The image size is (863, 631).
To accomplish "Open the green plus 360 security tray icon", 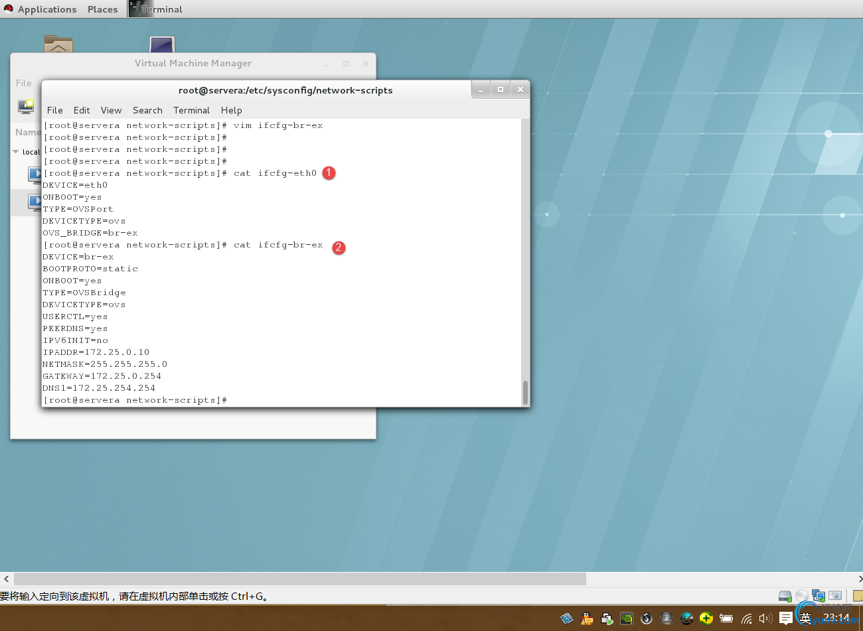I will click(706, 618).
